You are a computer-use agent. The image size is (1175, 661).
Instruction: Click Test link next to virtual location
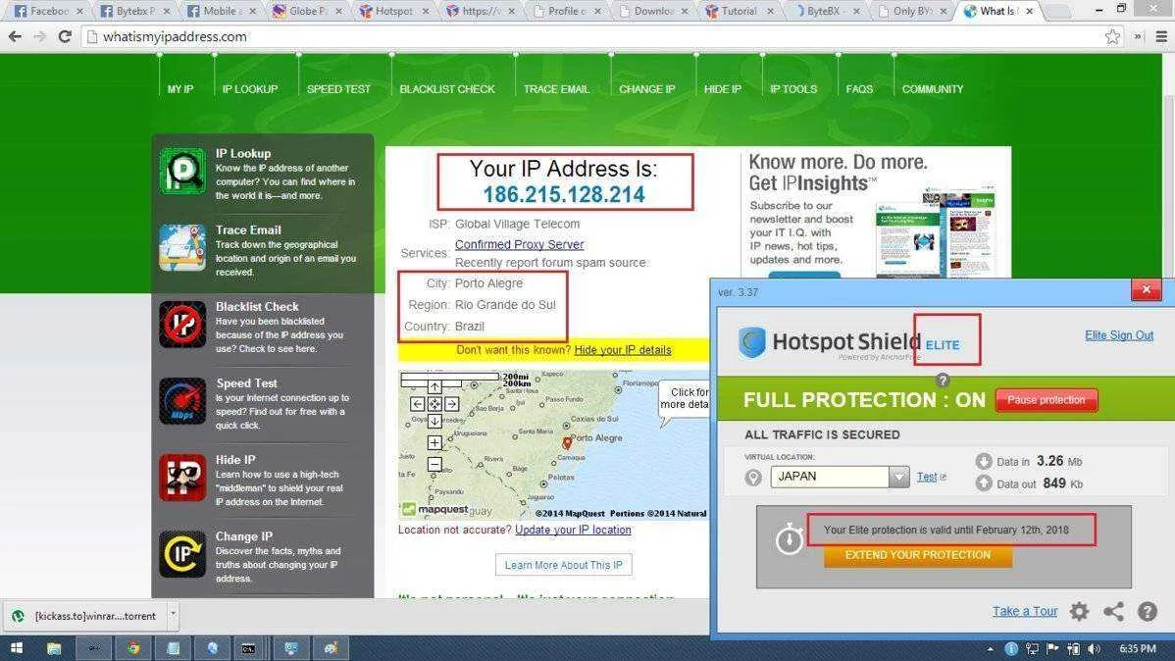[927, 477]
